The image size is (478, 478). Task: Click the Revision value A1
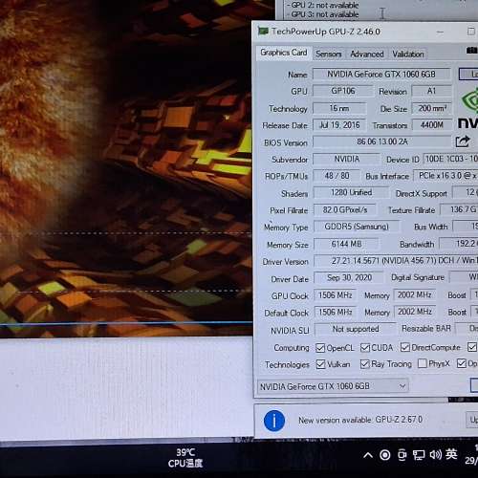pyautogui.click(x=432, y=91)
